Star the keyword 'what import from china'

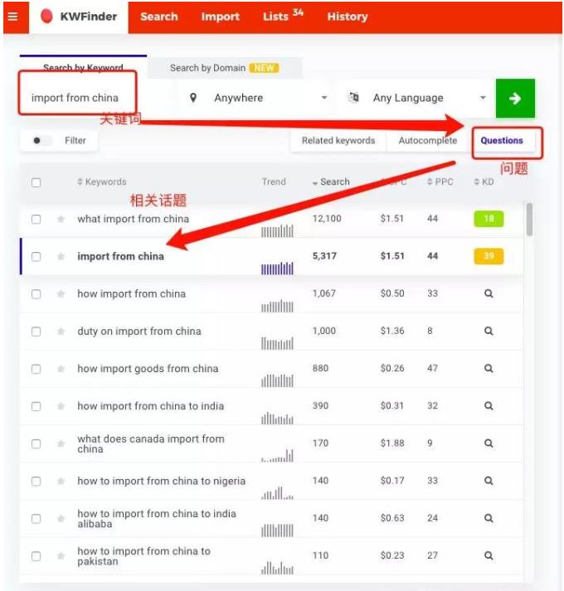pyautogui.click(x=61, y=220)
